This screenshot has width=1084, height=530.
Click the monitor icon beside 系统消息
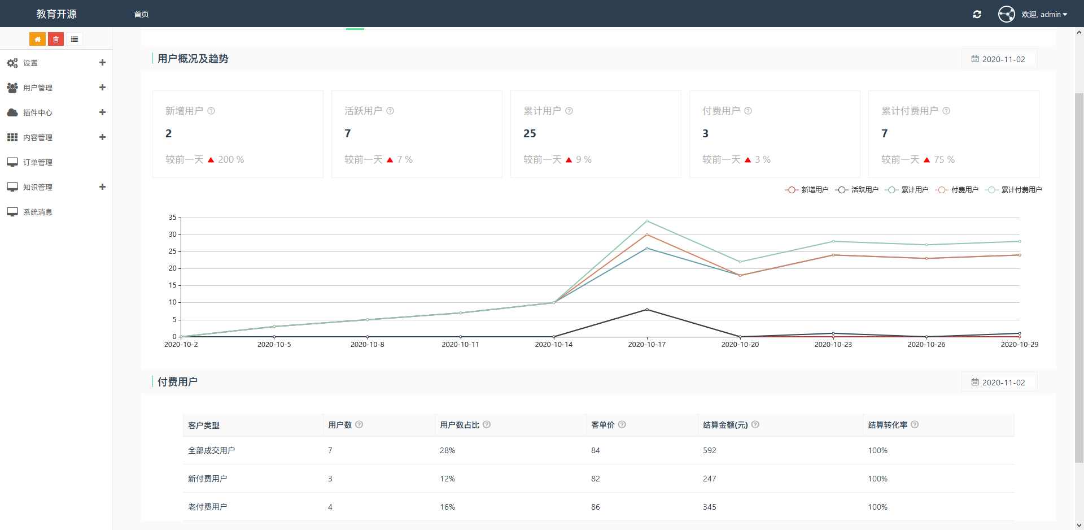coord(12,212)
